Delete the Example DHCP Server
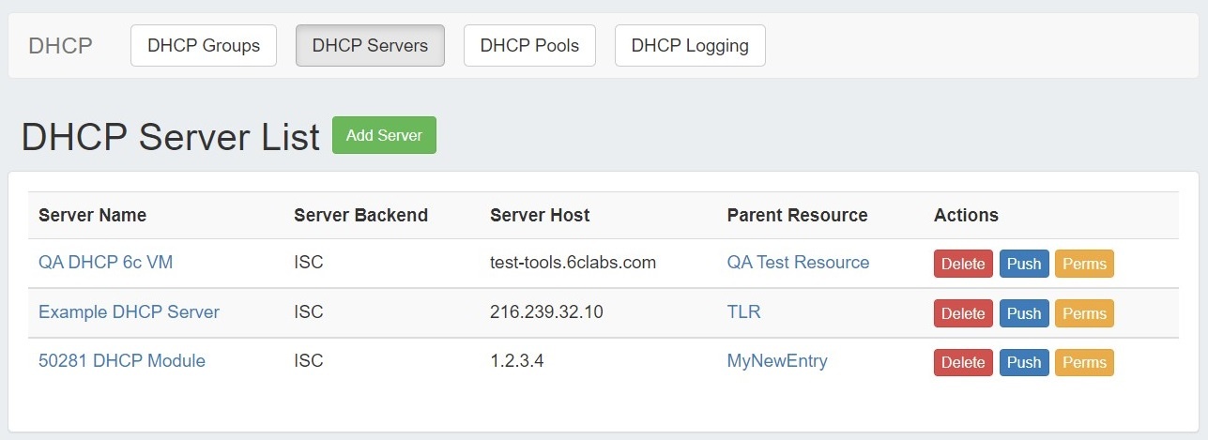This screenshot has height=440, width=1208. tap(962, 313)
